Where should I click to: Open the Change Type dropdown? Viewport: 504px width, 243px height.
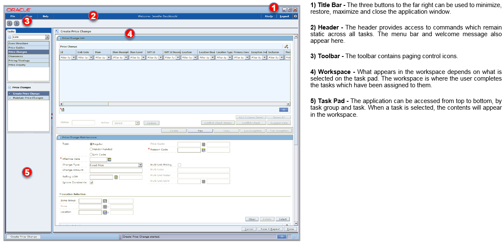click(140, 164)
